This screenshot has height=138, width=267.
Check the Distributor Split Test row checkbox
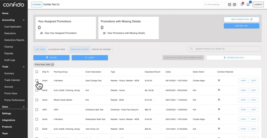pos(37,110)
